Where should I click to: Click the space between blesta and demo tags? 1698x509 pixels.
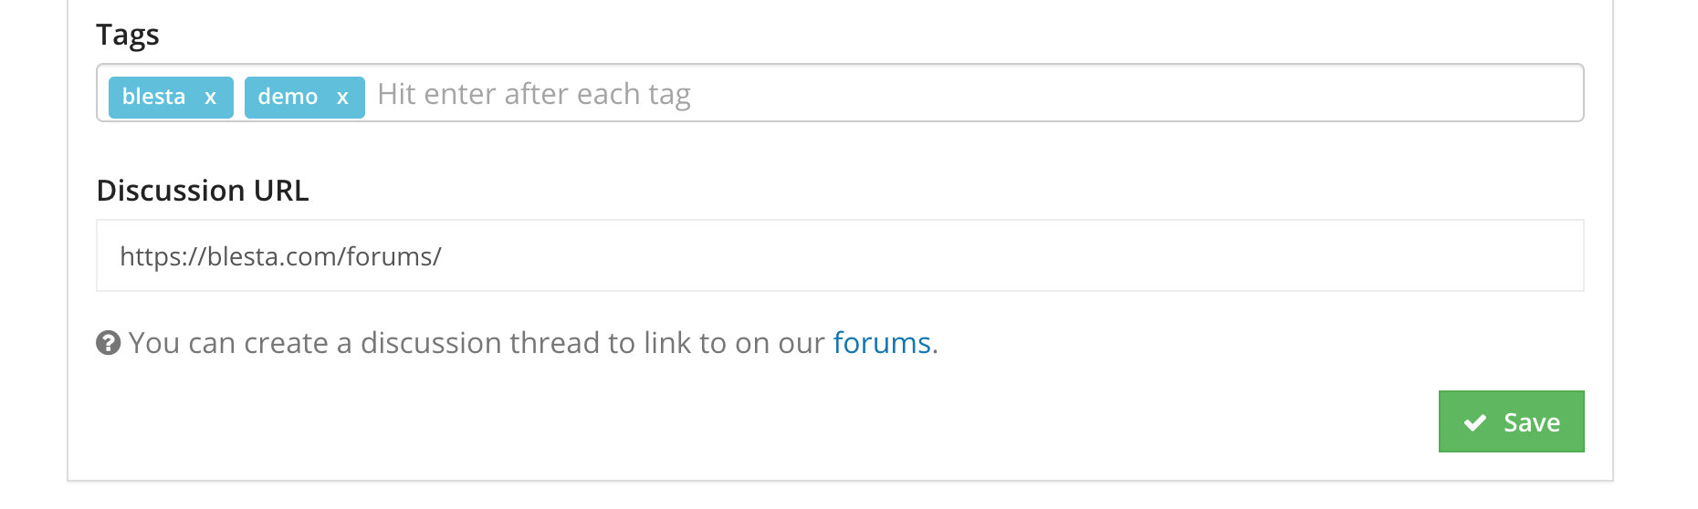coord(239,98)
